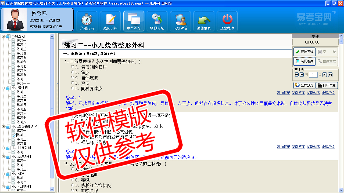Click first 隐藏答案 link

point(298,93)
